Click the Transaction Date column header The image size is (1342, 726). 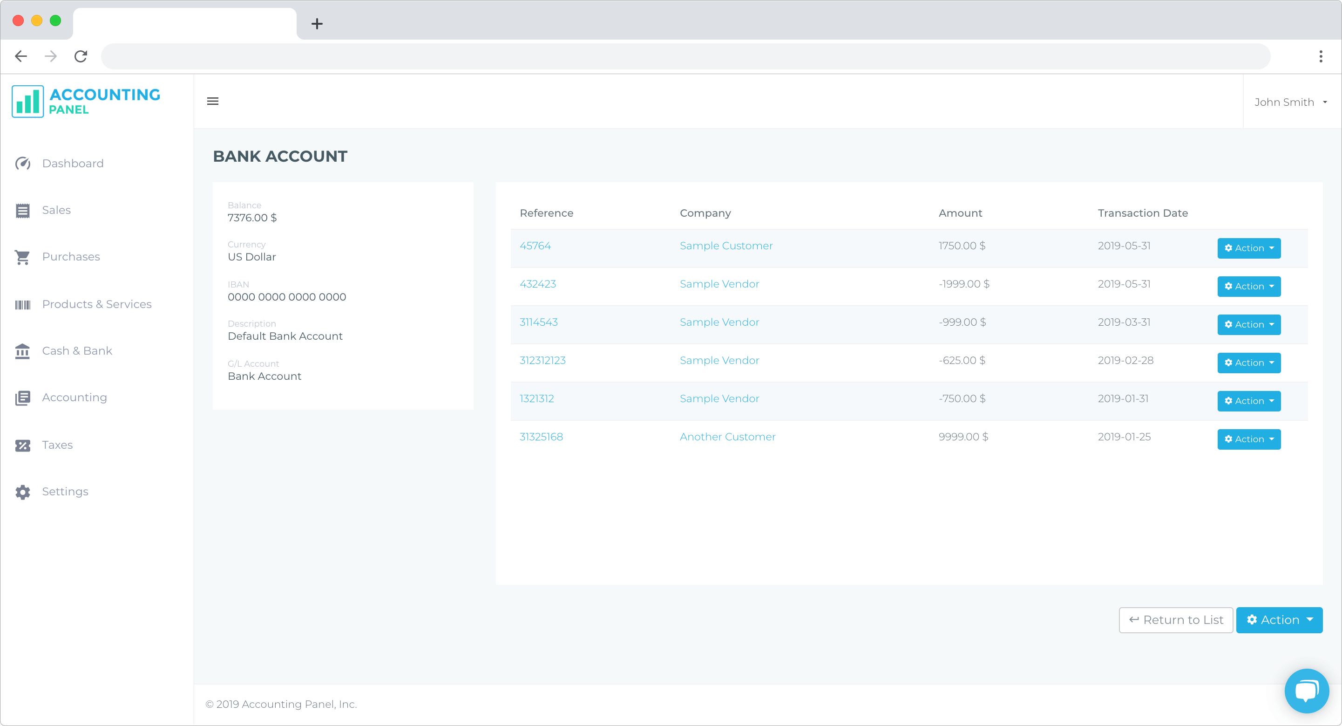[x=1143, y=213]
